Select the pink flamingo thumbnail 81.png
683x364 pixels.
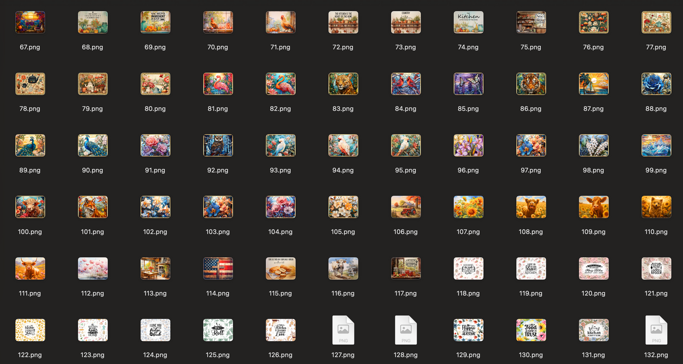click(x=218, y=84)
